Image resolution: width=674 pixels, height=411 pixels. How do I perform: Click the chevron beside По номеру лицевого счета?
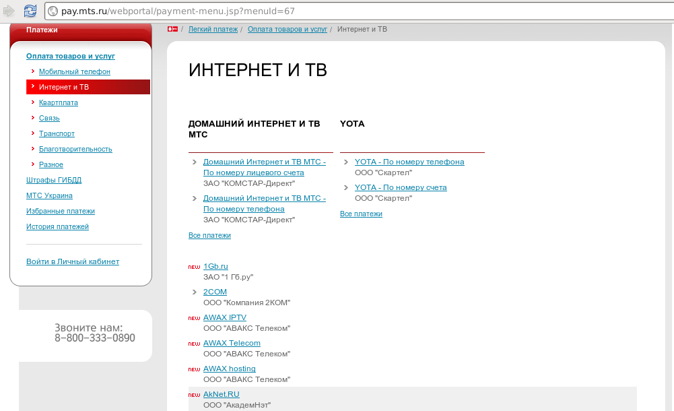(195, 162)
